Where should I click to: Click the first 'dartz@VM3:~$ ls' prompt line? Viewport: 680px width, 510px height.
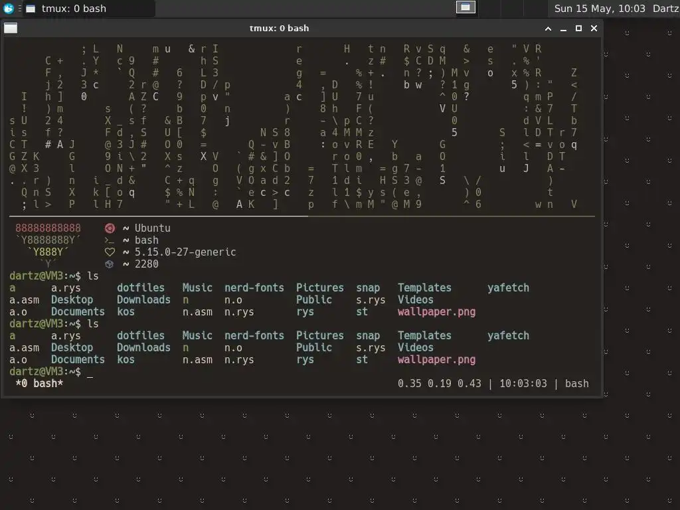pyautogui.click(x=54, y=276)
